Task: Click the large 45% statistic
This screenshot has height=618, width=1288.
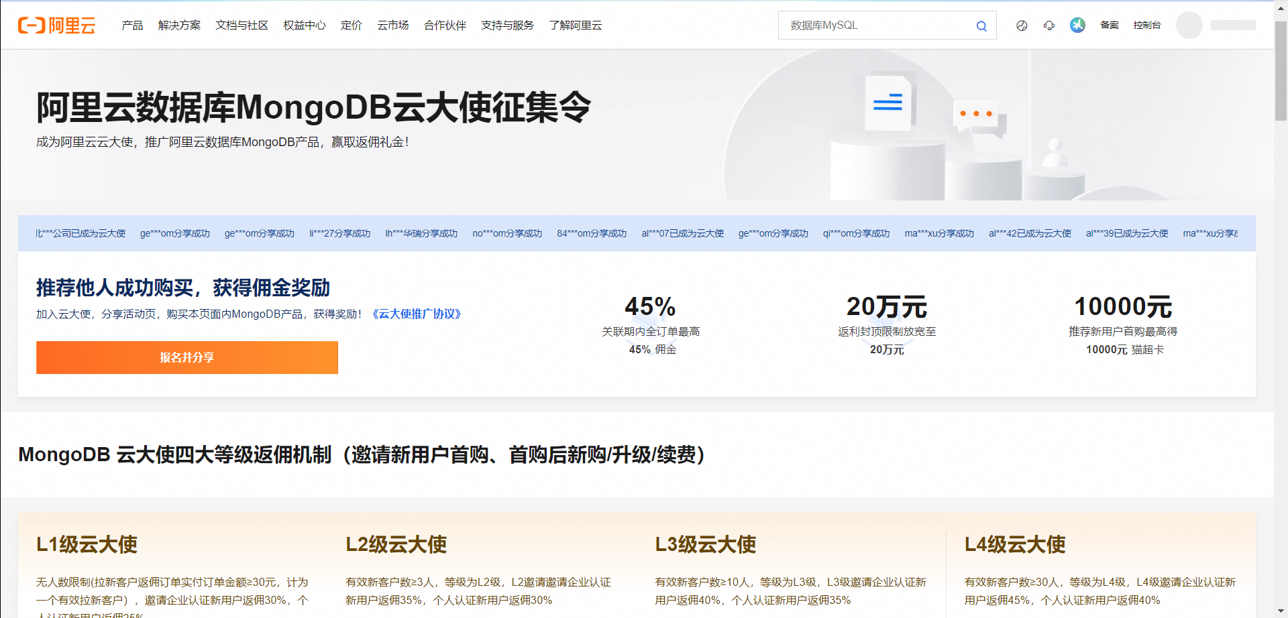Action: [x=650, y=306]
